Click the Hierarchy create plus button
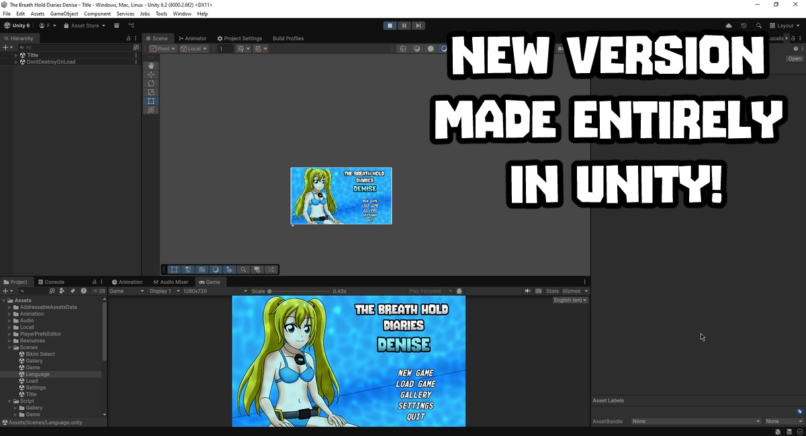Viewport: 806px width, 436px height. (7, 48)
